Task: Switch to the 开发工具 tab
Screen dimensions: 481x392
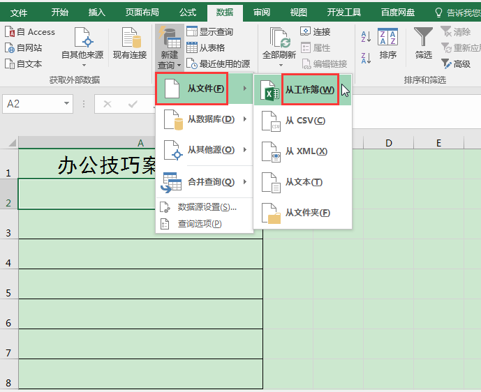Action: pos(344,13)
